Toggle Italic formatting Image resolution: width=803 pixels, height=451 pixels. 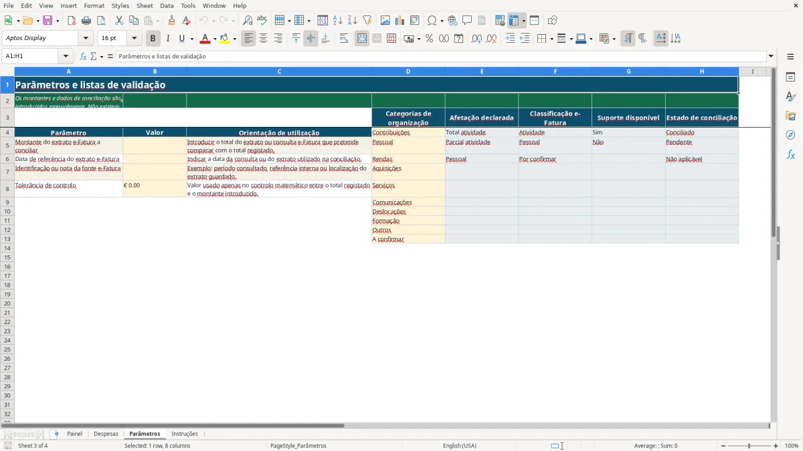click(167, 39)
